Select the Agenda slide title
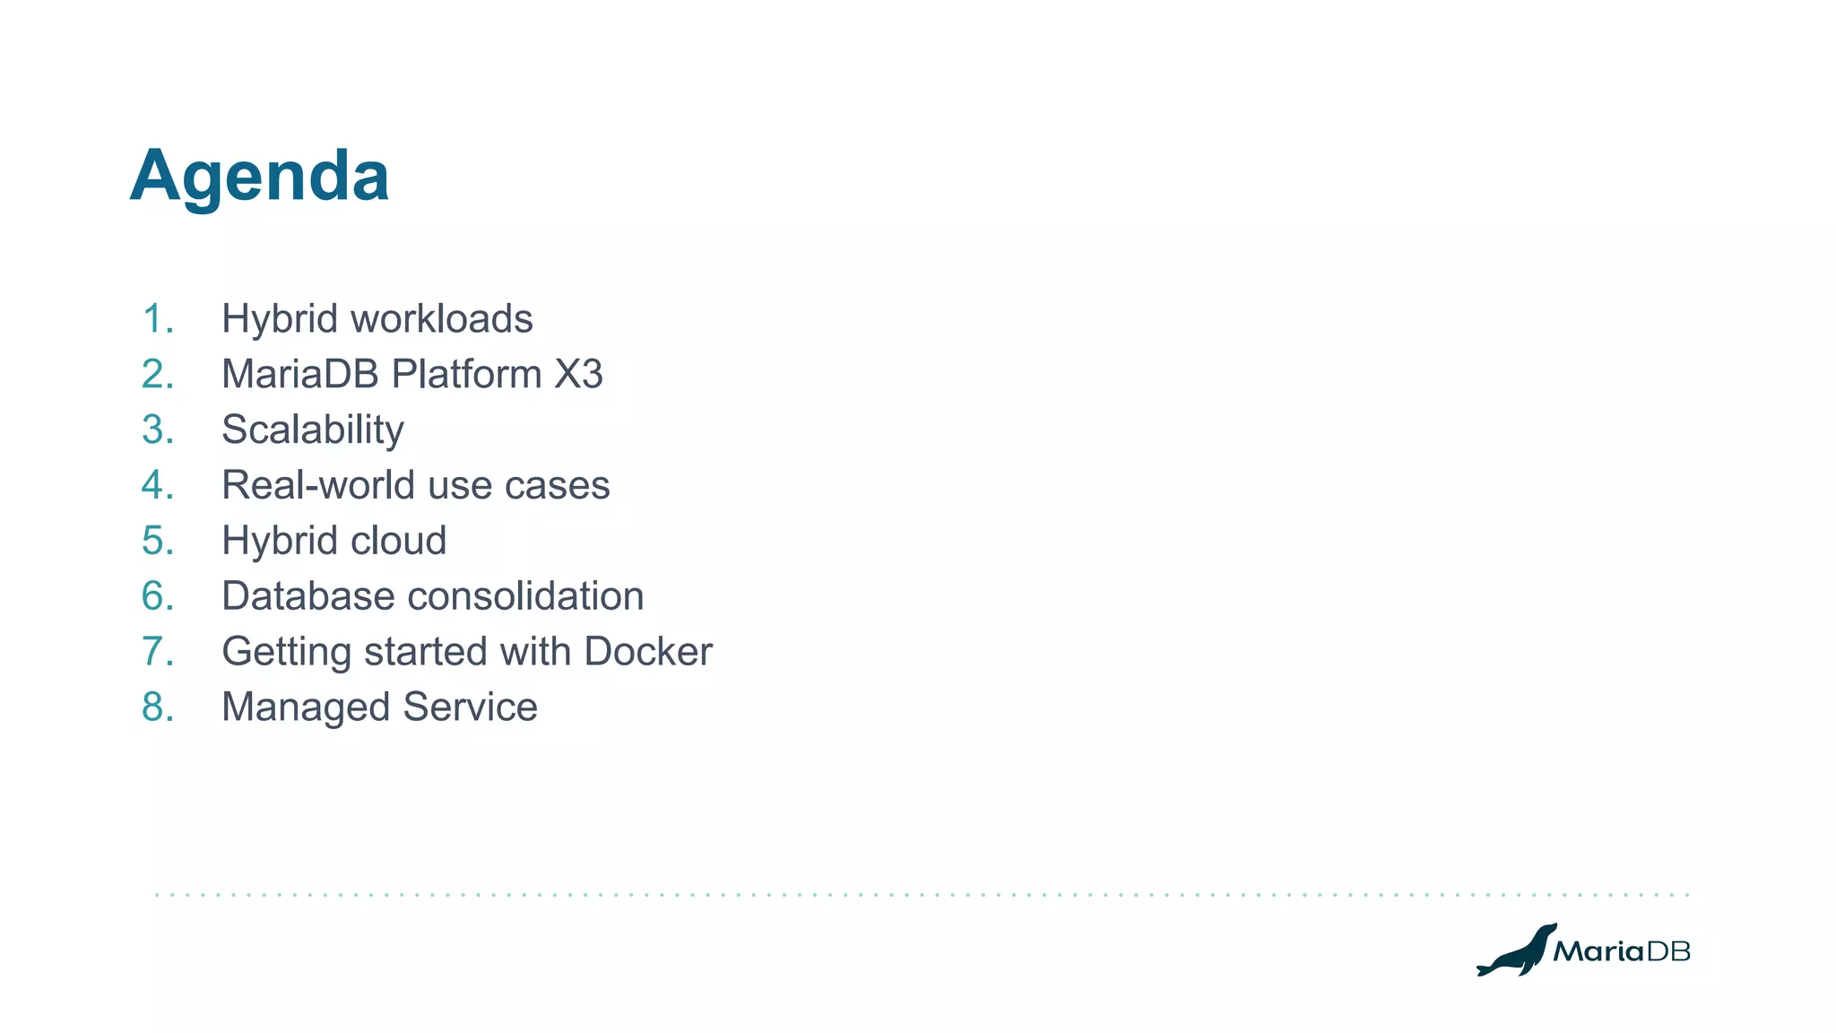The image size is (1836, 1033). pyautogui.click(x=259, y=177)
